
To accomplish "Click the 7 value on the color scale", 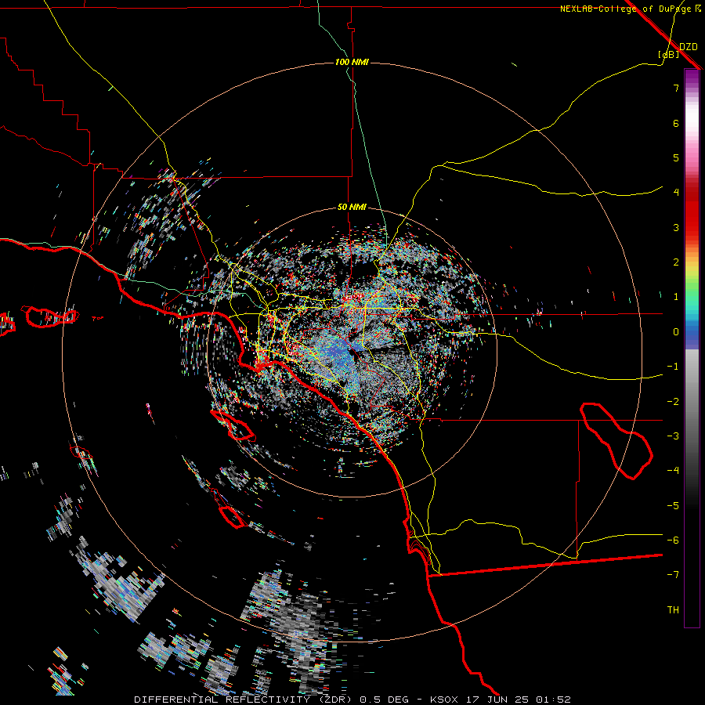I will 676,88.
